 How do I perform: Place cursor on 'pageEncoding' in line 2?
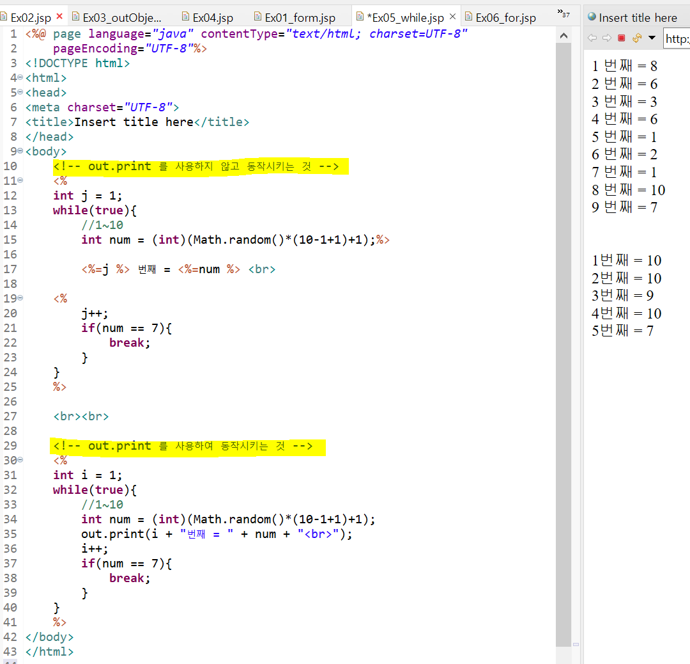95,49
